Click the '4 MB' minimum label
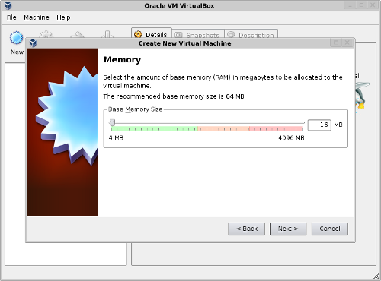 116,138
